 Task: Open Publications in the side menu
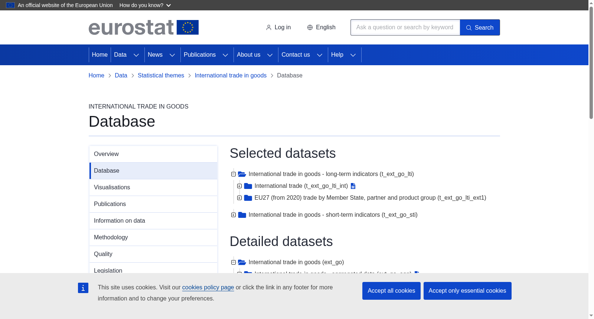point(153,204)
